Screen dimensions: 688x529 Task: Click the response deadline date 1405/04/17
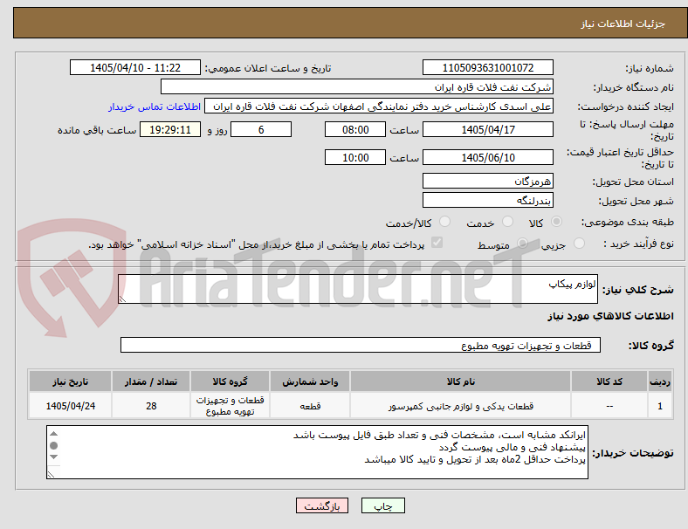click(x=487, y=130)
